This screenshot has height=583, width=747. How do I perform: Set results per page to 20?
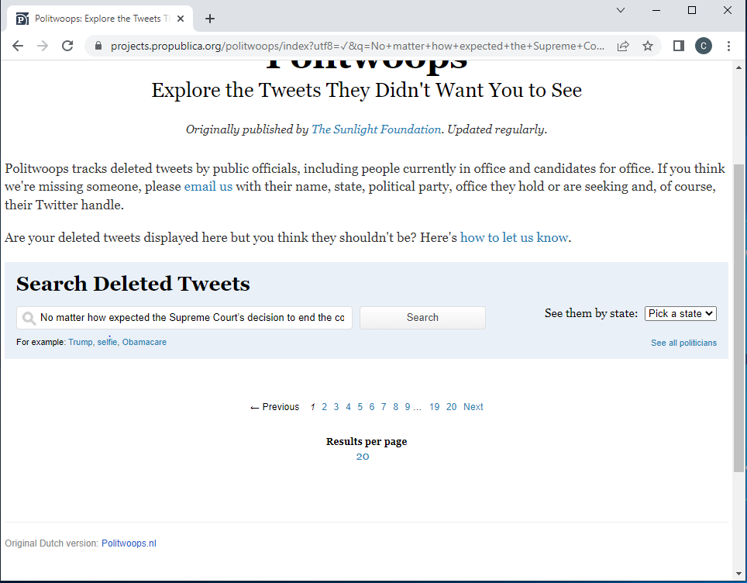[x=363, y=456]
